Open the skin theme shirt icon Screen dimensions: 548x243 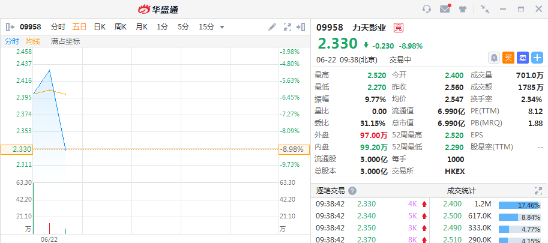(463, 9)
